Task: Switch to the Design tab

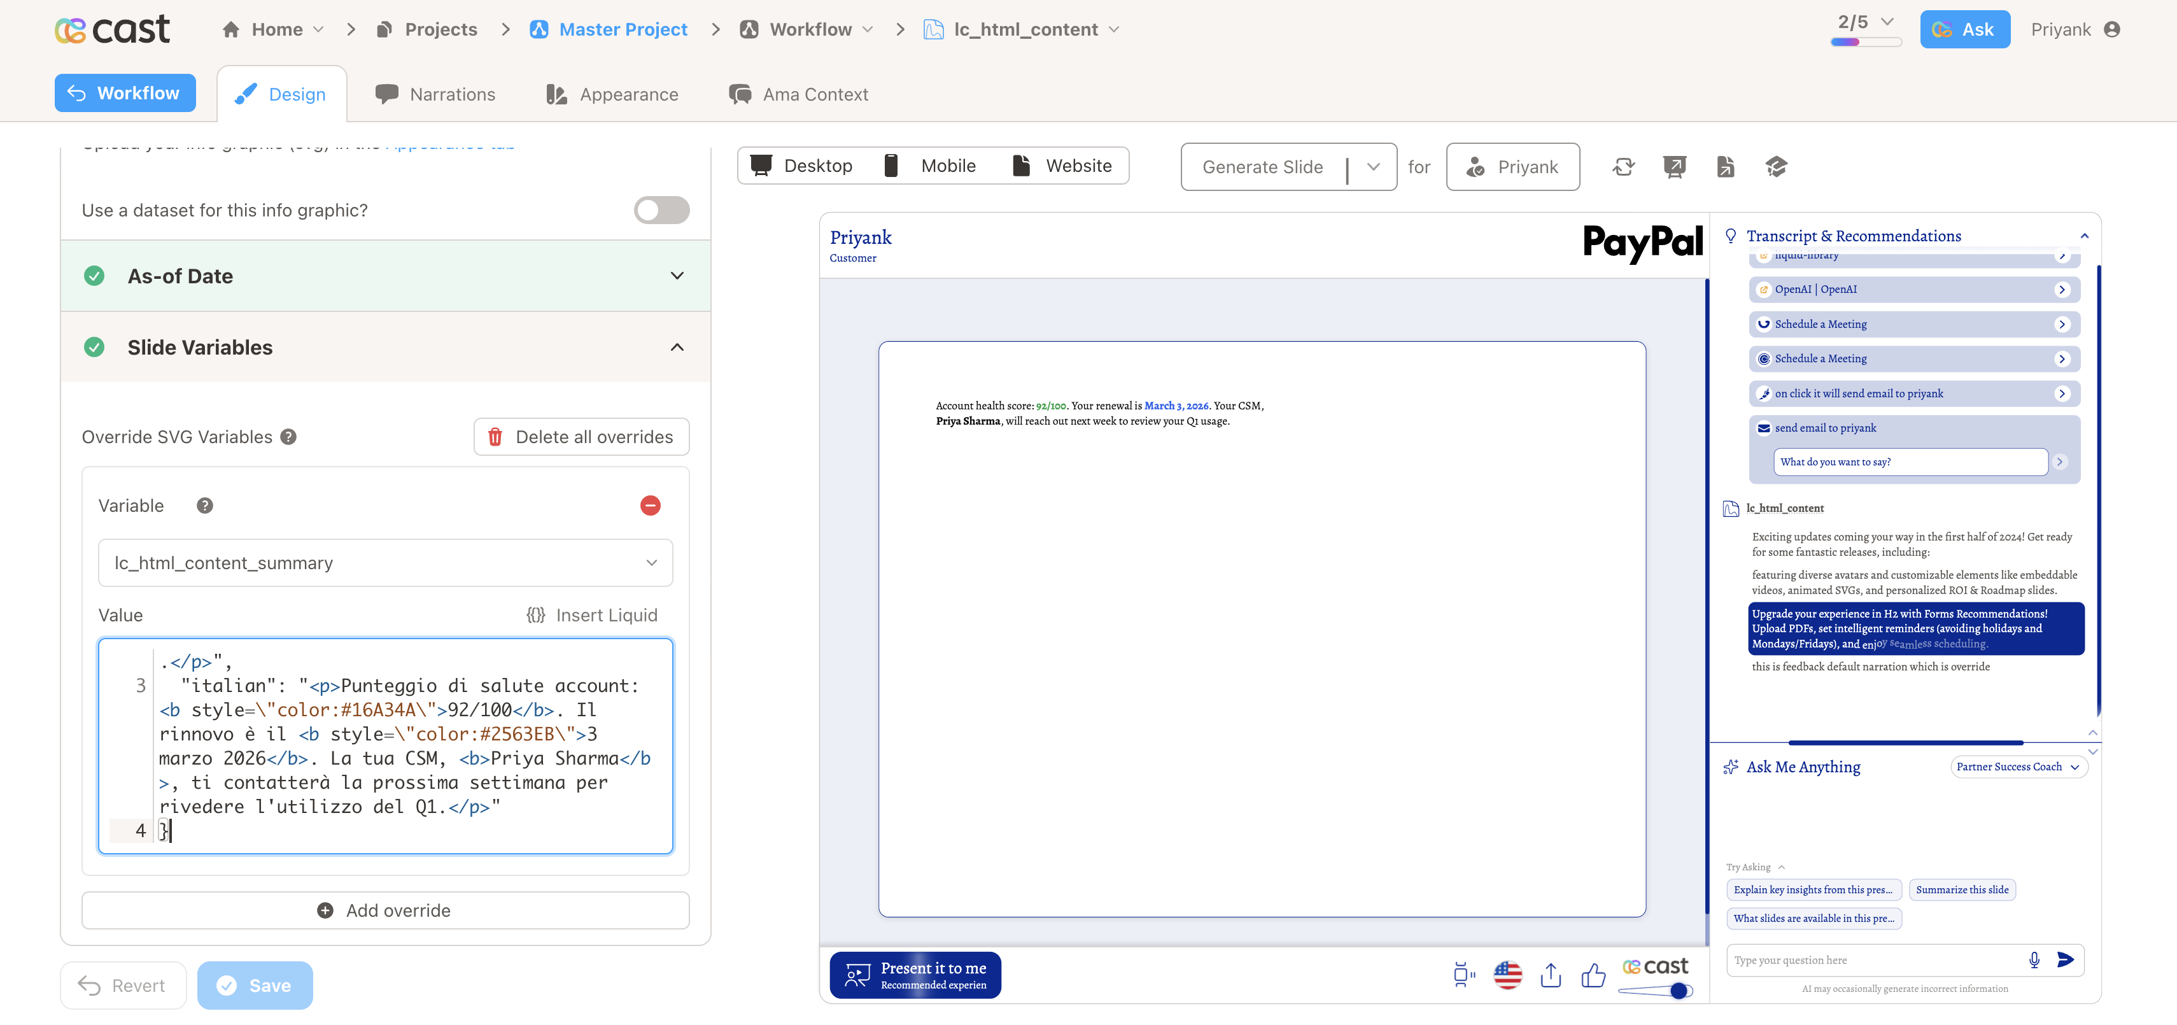Action: pyautogui.click(x=281, y=94)
